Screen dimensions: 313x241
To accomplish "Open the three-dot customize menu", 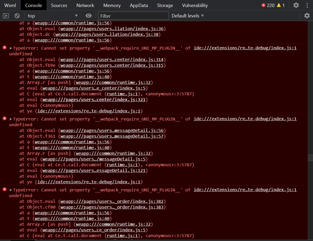I will coord(307,5).
